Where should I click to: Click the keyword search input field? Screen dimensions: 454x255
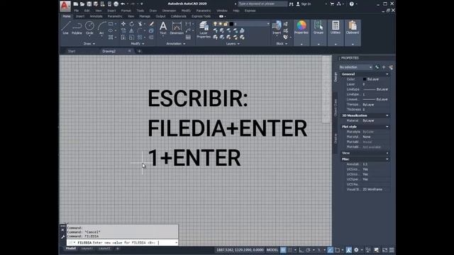[x=262, y=4]
